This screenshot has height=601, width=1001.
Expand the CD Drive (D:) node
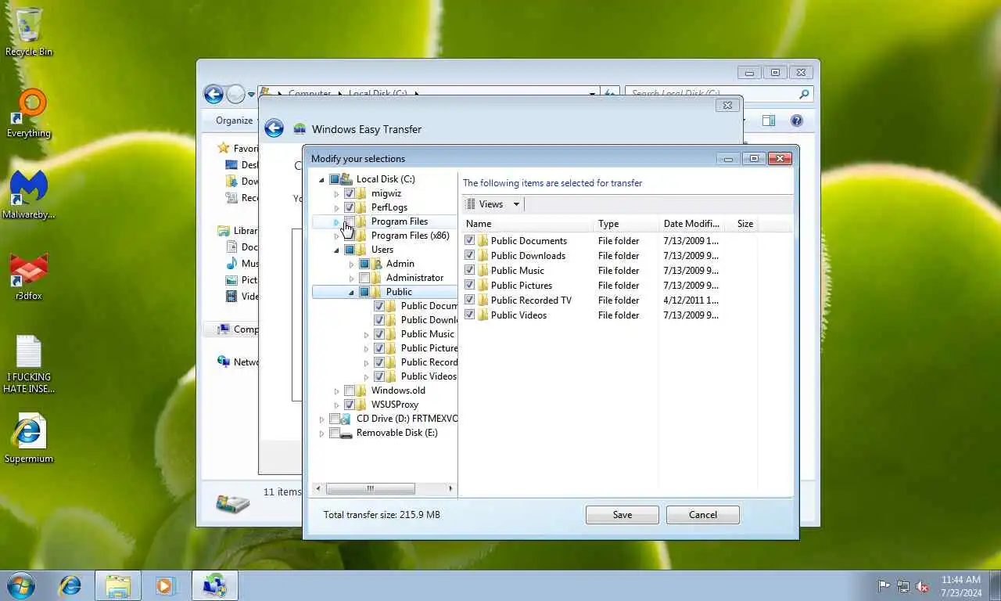tap(321, 419)
